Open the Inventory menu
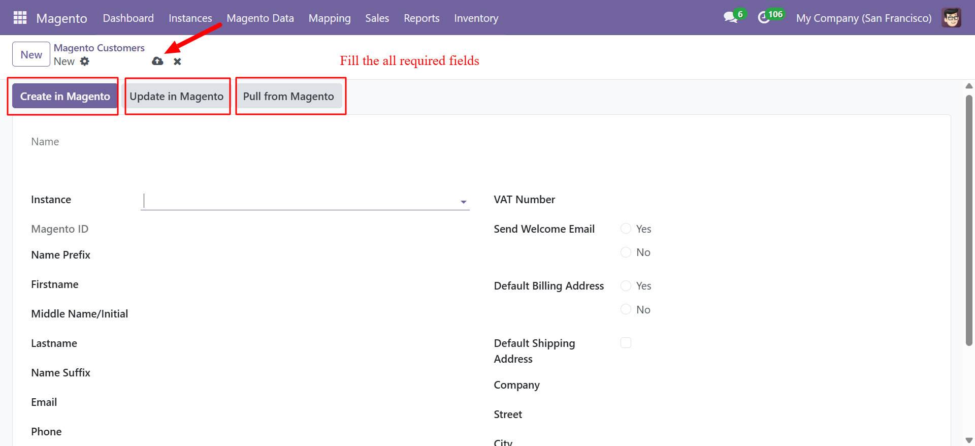The height and width of the screenshot is (446, 975). click(x=476, y=18)
